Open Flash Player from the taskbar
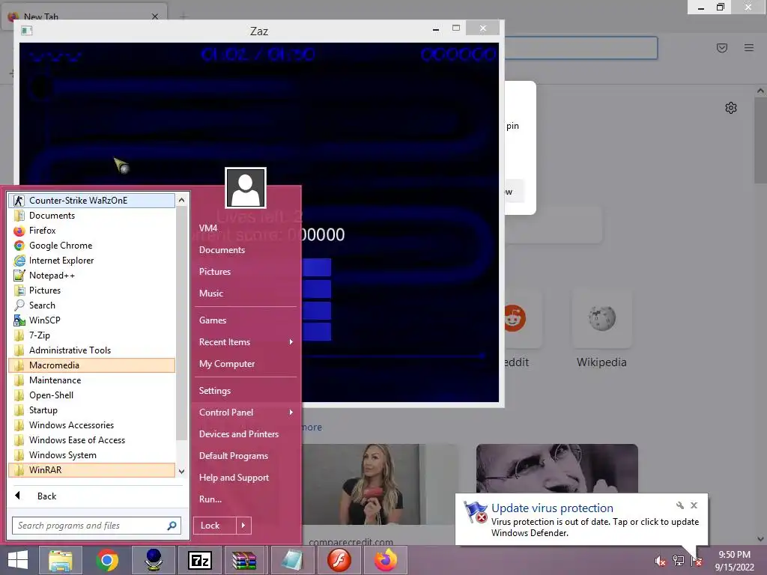The width and height of the screenshot is (767, 575). pos(339,560)
